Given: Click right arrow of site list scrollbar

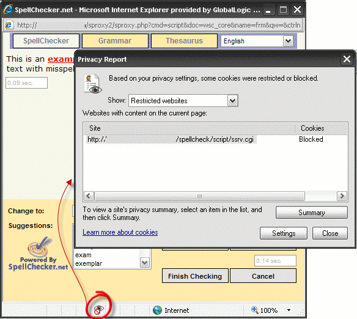Looking at the screenshot, I should [342, 196].
